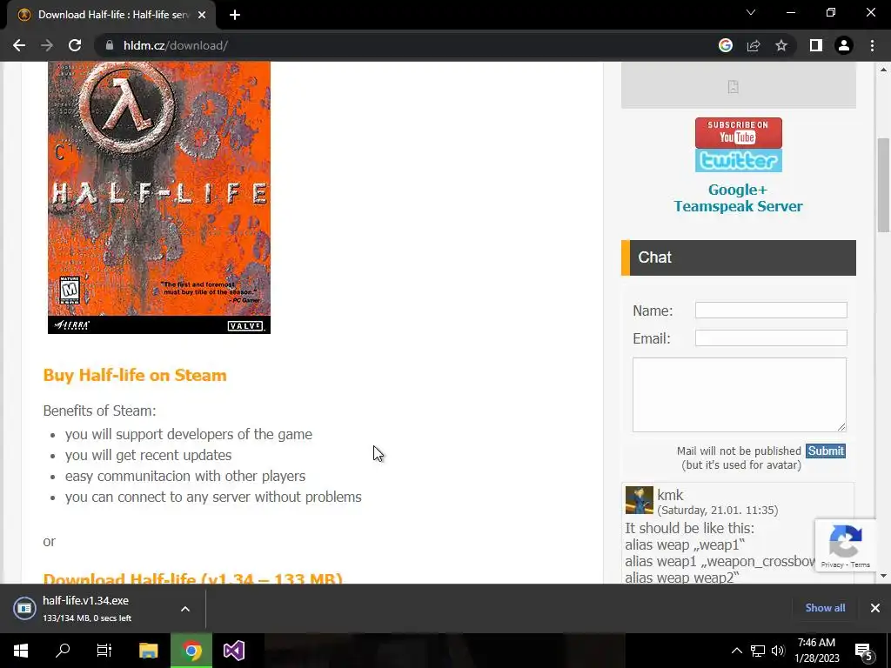Click the chat Name input field

coord(771,311)
